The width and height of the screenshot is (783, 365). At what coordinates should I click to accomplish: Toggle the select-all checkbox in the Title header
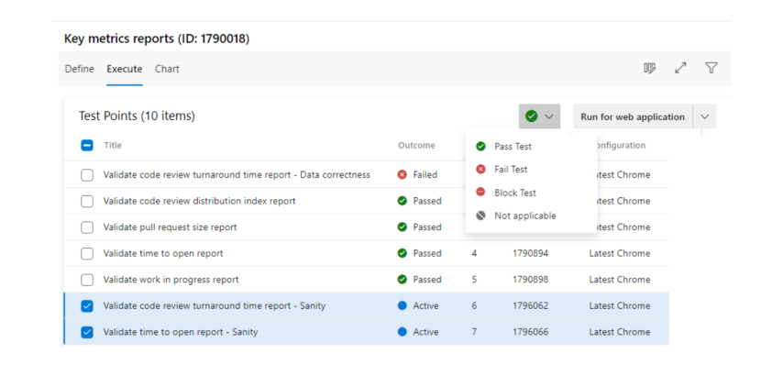coord(87,145)
